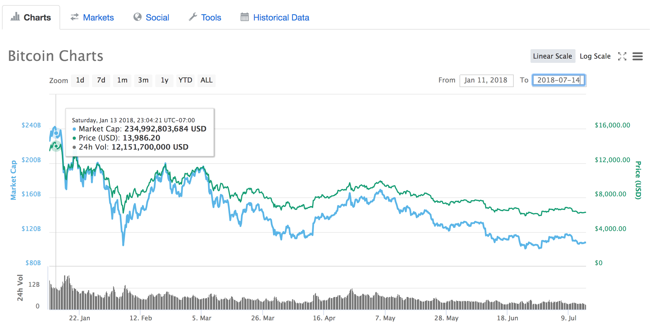Click the 24h Vol axis label

20,288
